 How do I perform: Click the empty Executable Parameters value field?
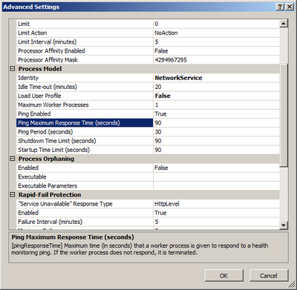tap(216, 186)
